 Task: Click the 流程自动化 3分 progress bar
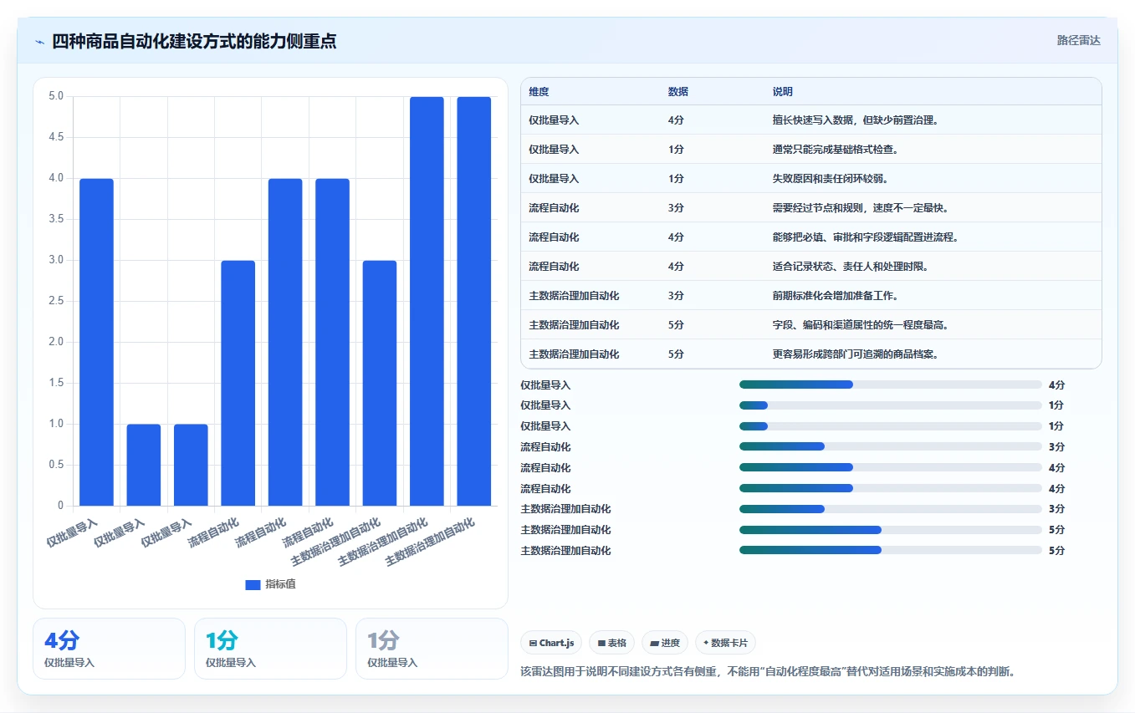tap(891, 446)
